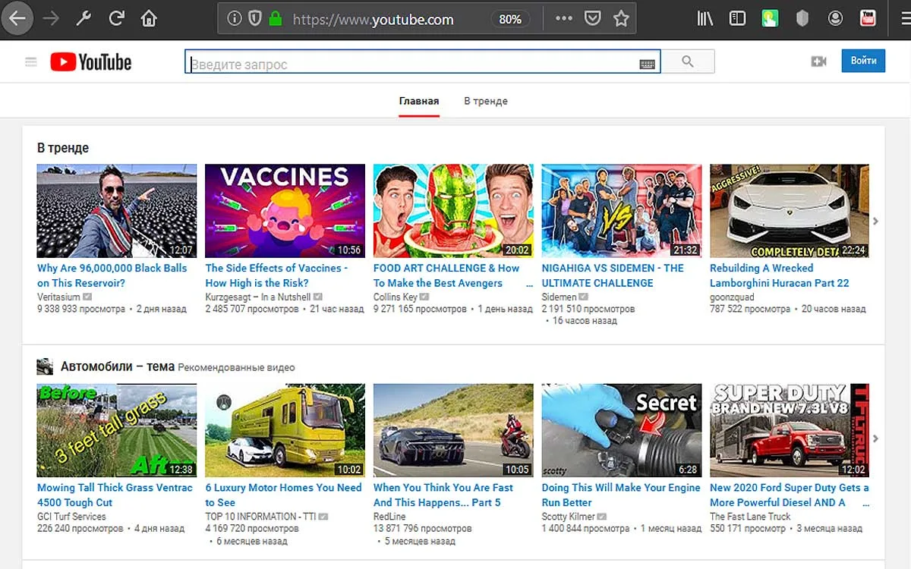911x569 pixels.
Task: Click the magnifier search button
Action: point(688,62)
